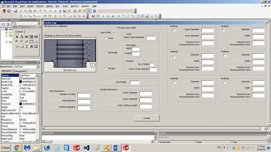Click the horizontal scrollbar under the form designer
The width and height of the screenshot is (271, 152).
(x=155, y=128)
